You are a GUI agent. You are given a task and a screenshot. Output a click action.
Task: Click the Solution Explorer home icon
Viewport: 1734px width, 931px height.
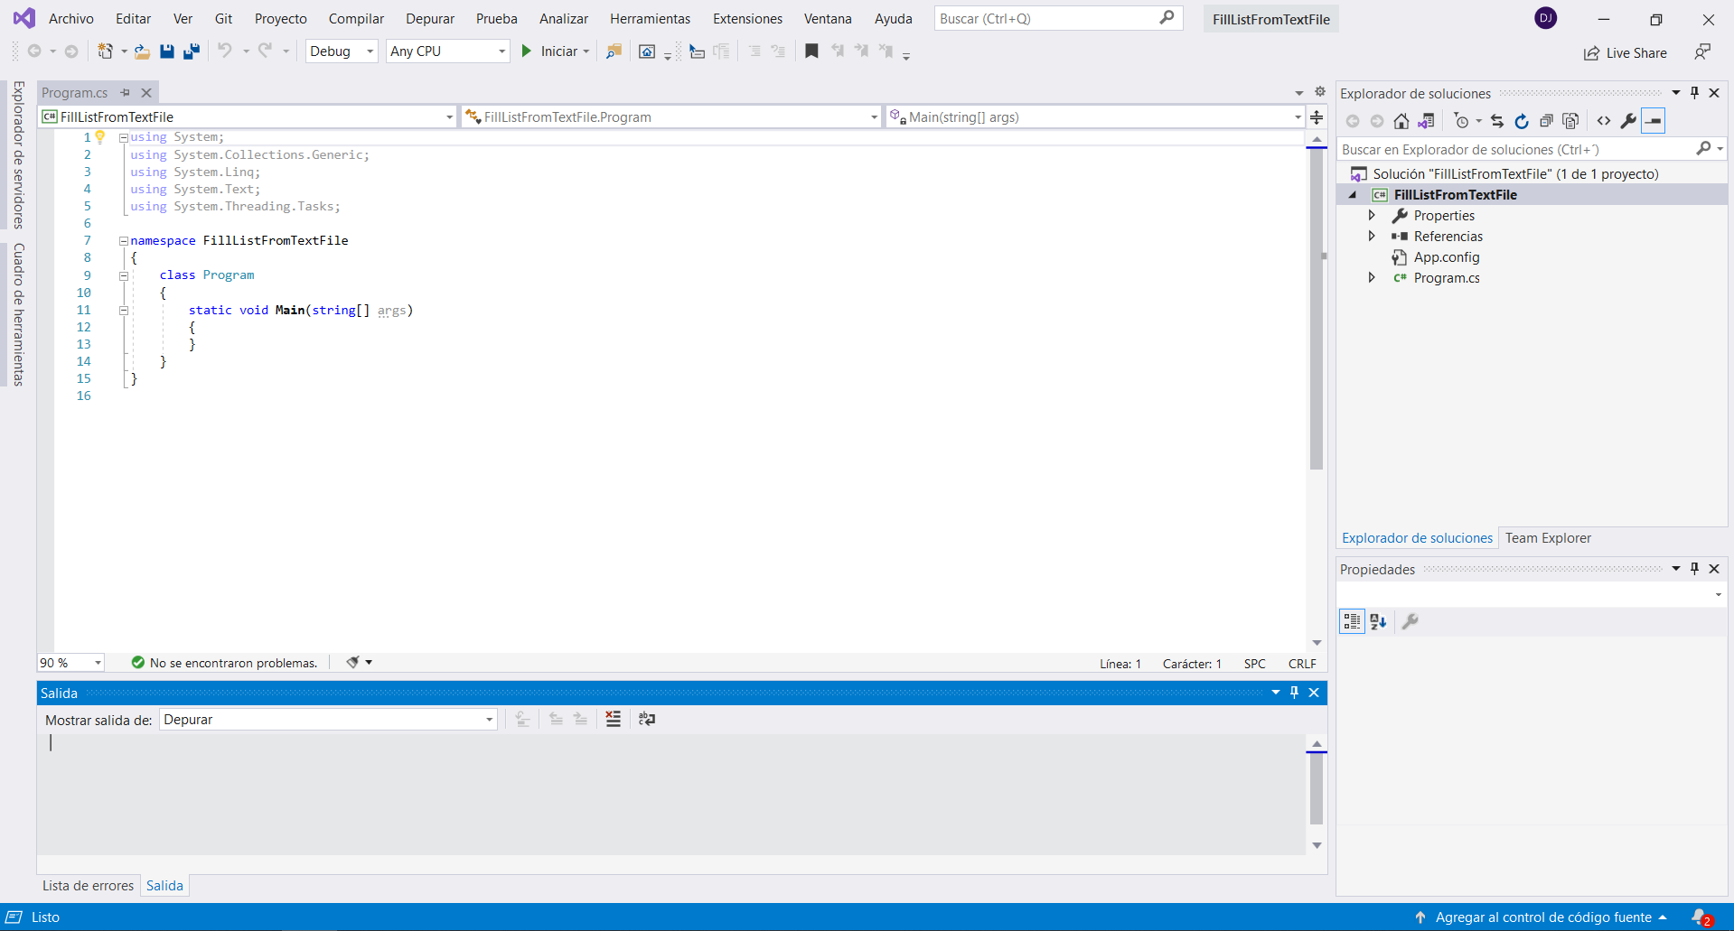1401,121
